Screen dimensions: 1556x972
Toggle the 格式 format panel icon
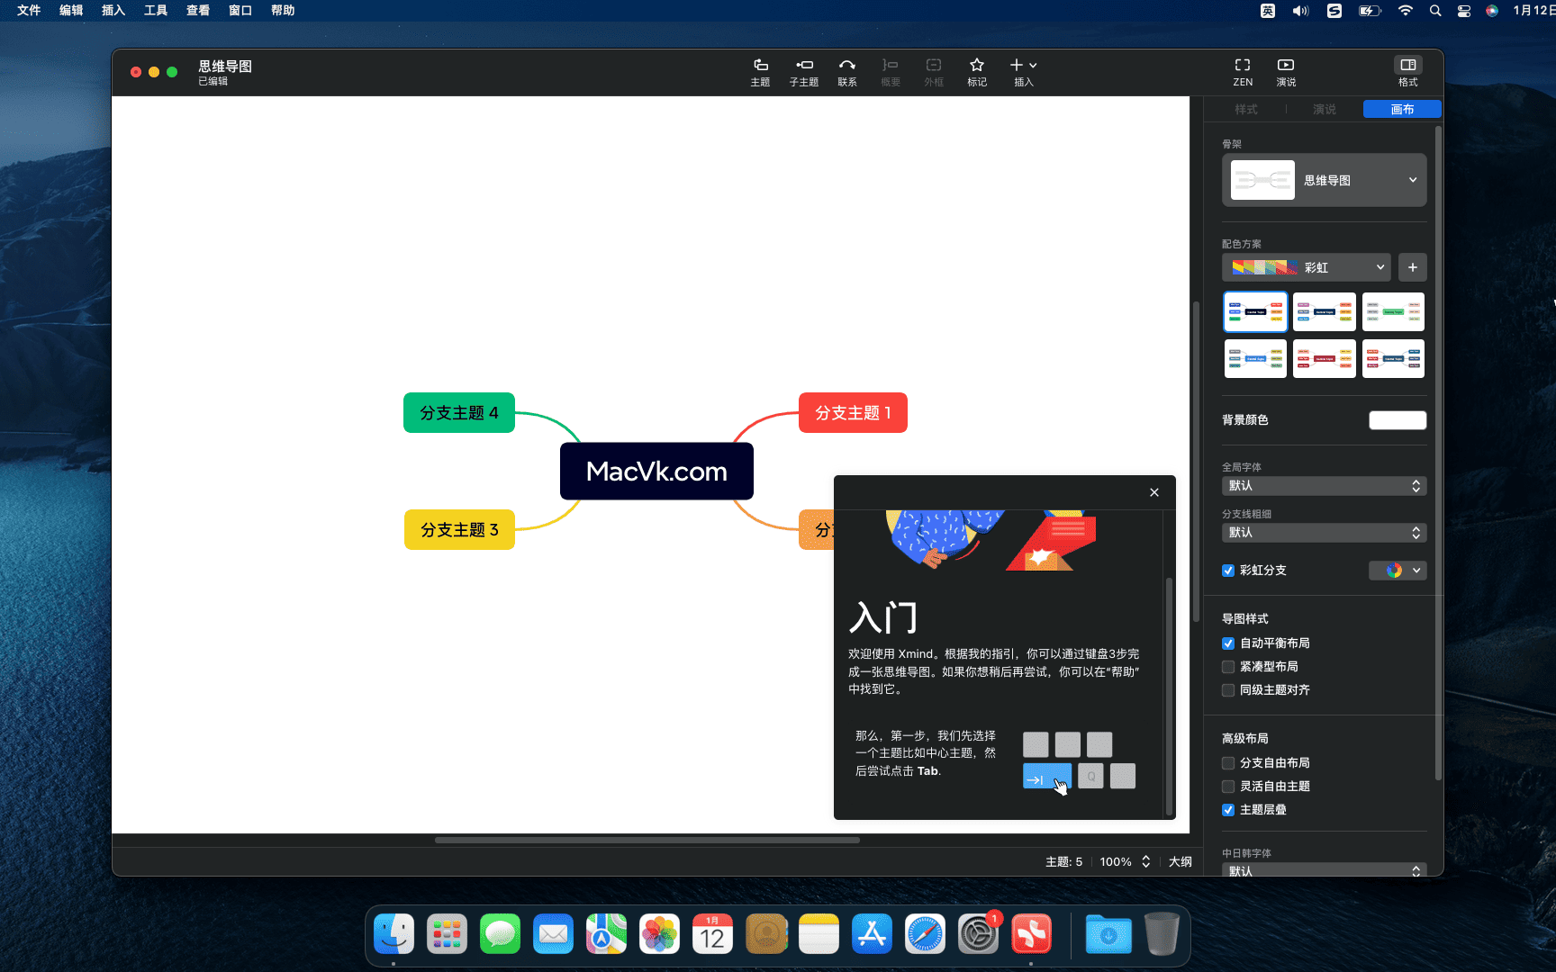(x=1408, y=72)
